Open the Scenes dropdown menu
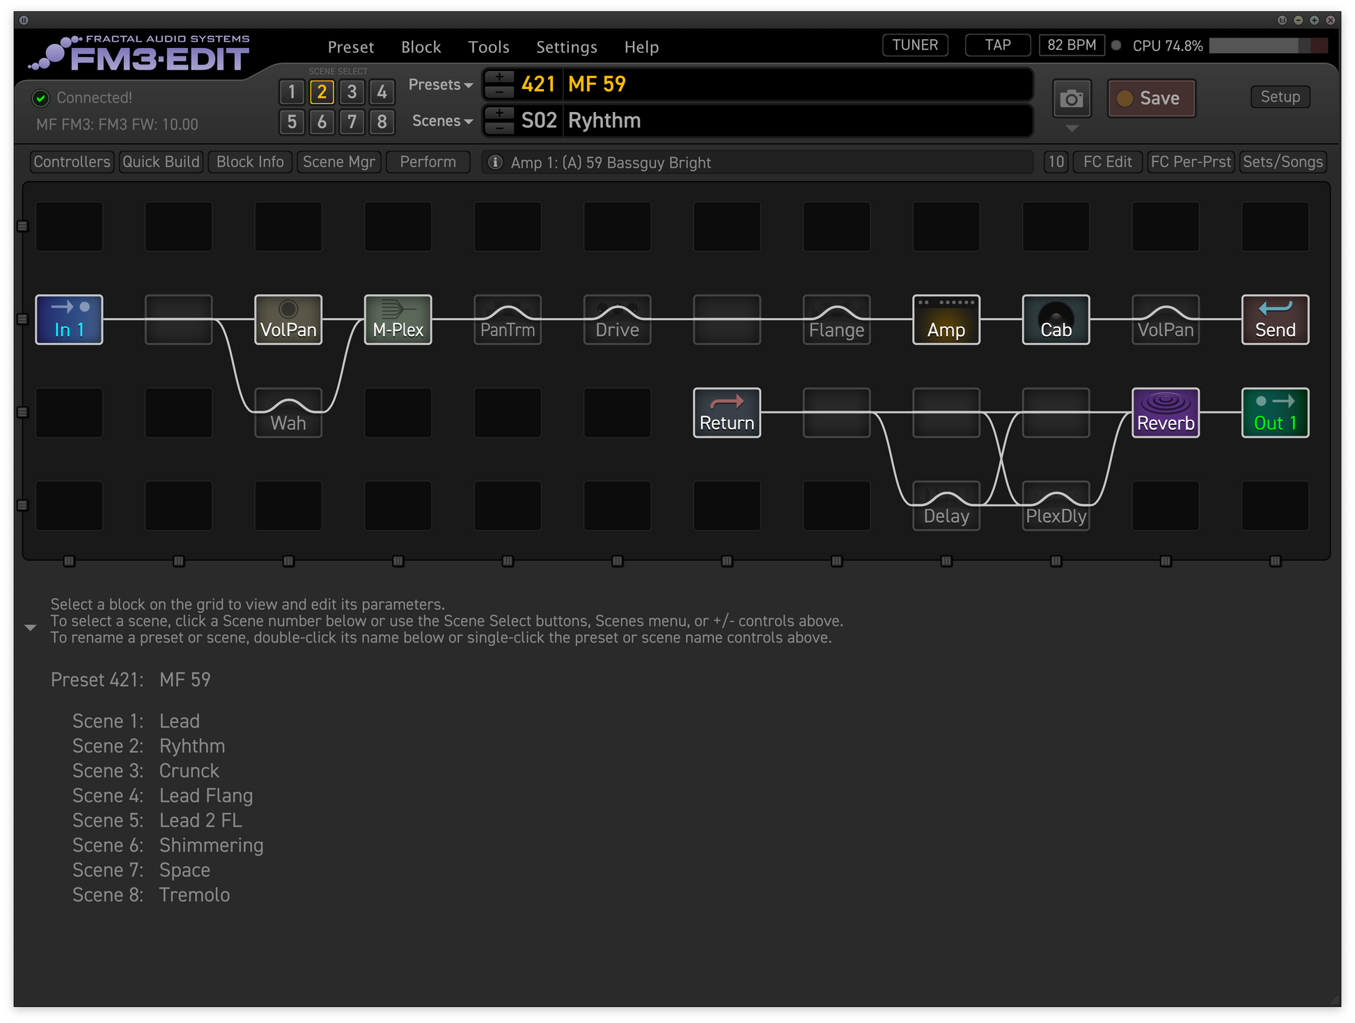Image resolution: width=1355 pixels, height=1023 pixels. [x=441, y=121]
